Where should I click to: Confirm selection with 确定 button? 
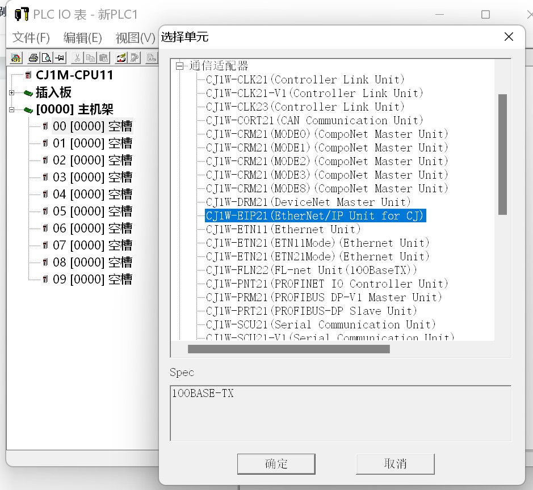click(x=276, y=464)
